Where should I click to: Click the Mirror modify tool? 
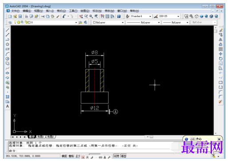click(x=221, y=39)
